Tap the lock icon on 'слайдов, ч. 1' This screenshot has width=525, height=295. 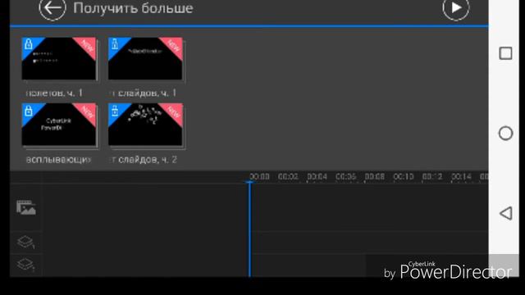[115, 43]
